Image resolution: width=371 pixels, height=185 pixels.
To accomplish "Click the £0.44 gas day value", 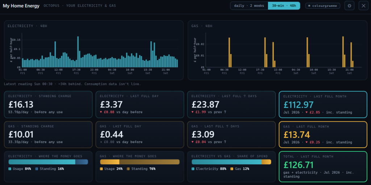I will [x=112, y=134].
